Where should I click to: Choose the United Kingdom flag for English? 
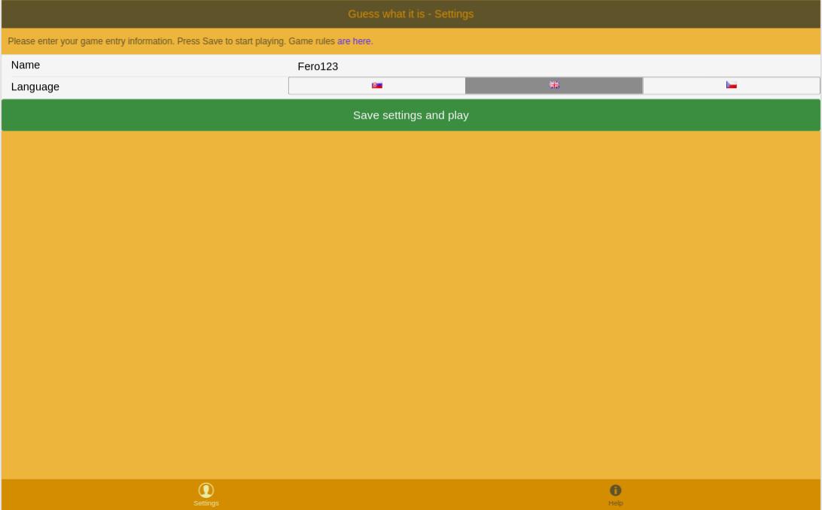point(554,86)
